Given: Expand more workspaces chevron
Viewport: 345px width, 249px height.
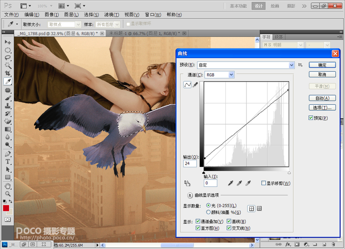Looking at the screenshot, I should pyautogui.click(x=304, y=6).
